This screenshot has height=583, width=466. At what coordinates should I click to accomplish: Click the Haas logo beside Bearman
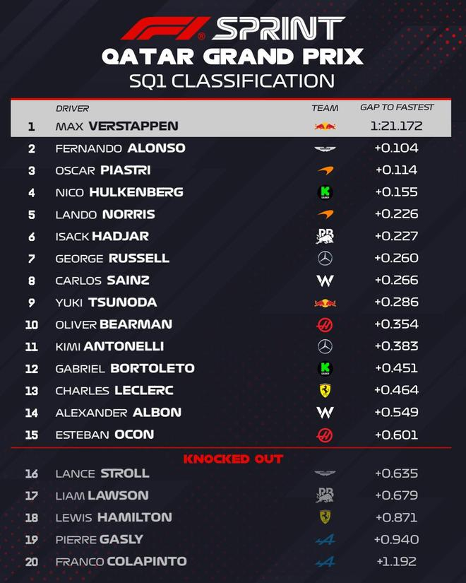tap(325, 324)
